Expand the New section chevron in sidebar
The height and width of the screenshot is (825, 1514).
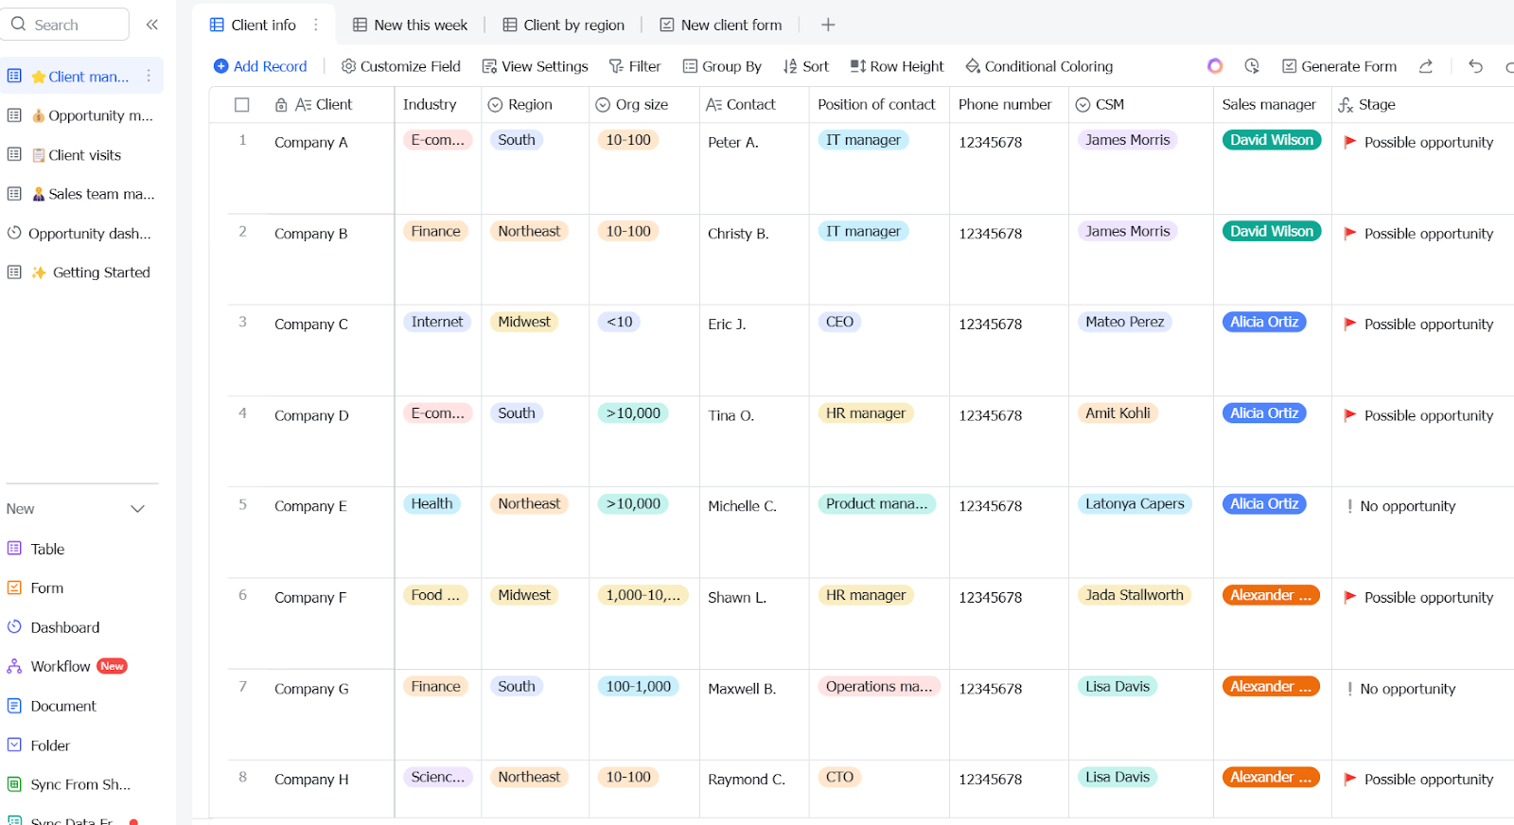[137, 509]
